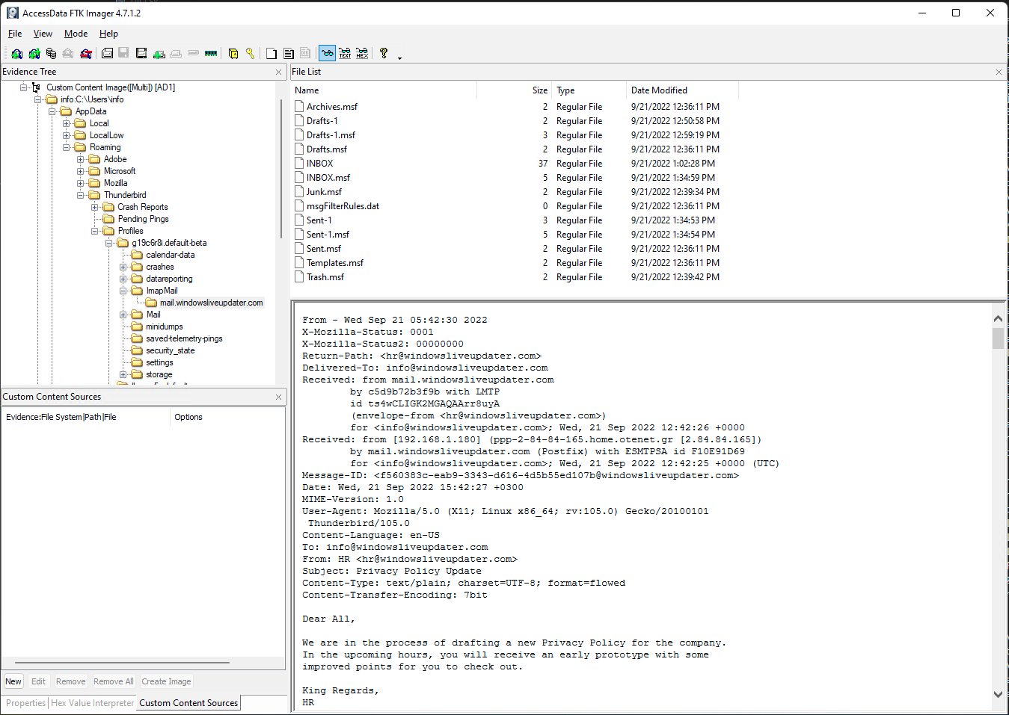This screenshot has height=715, width=1009.
Task: Click the New button in Custom Content Sources
Action: 13,681
